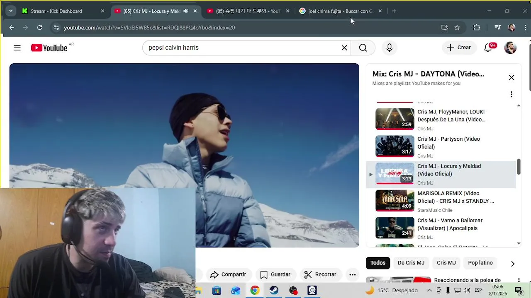This screenshot has width=531, height=298.
Task: Open Mix playlist three-dot options
Action: tap(512, 94)
